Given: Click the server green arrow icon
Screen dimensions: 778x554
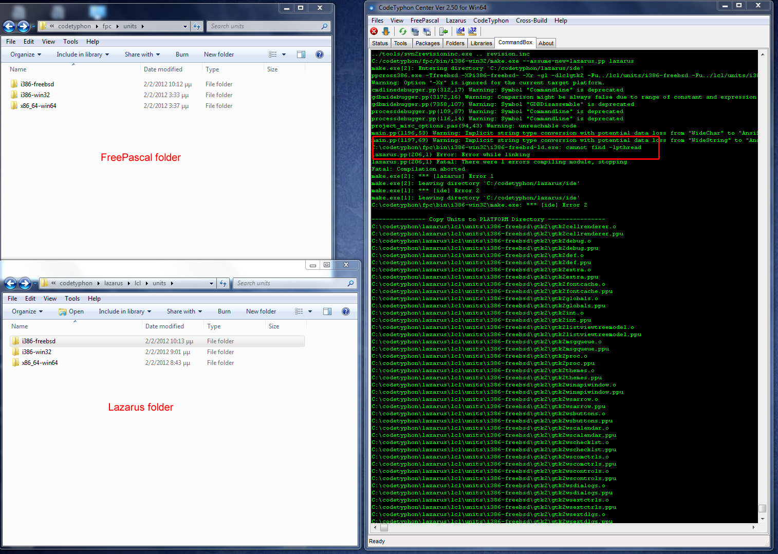Looking at the screenshot, I should pyautogui.click(x=443, y=31).
